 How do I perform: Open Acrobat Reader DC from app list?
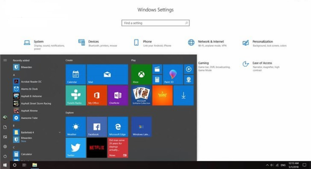(x=31, y=82)
